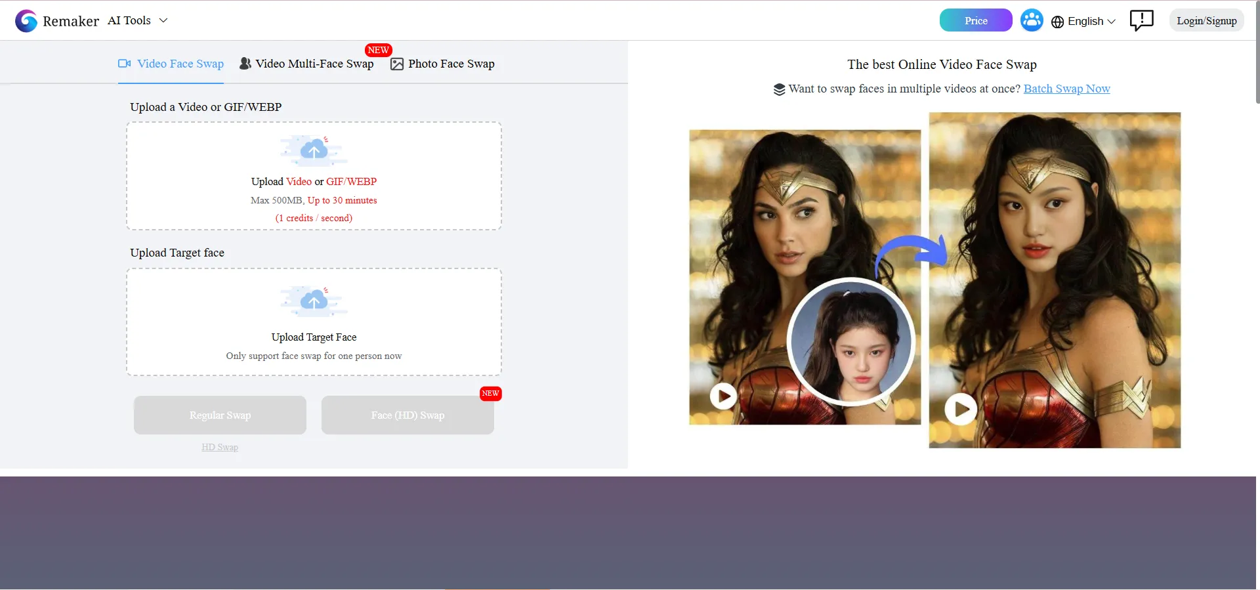Switch to the Photo Face Swap tab
The image size is (1260, 590).
point(442,64)
